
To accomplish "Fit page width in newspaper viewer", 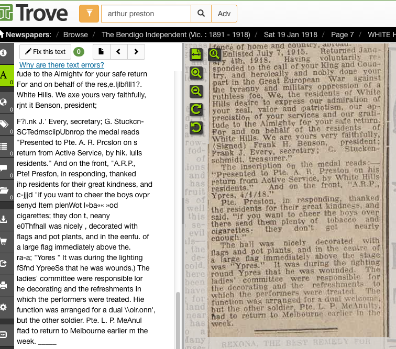I will (196, 54).
